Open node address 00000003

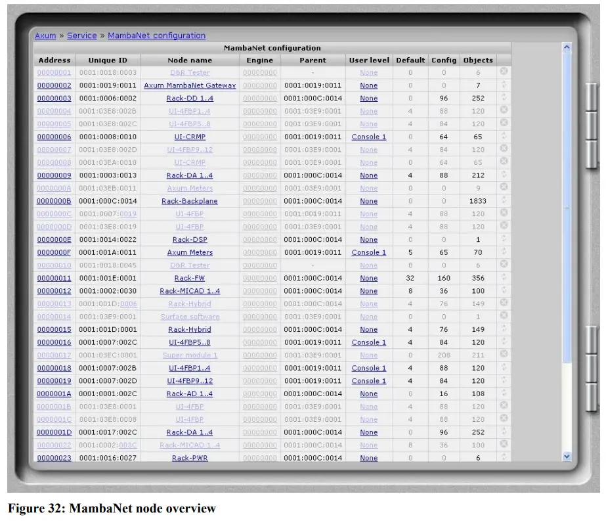coord(54,99)
